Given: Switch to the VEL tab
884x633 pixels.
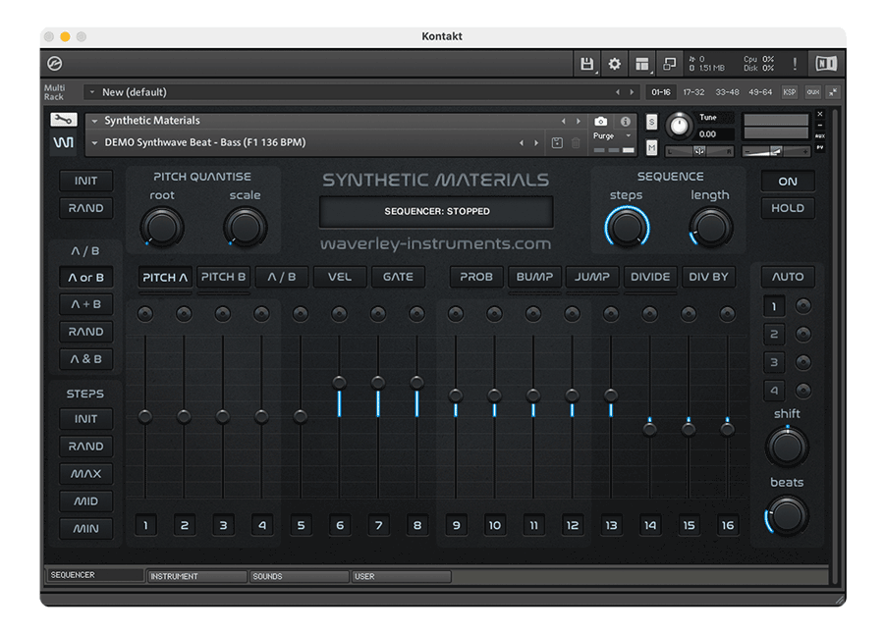Looking at the screenshot, I should 340,277.
